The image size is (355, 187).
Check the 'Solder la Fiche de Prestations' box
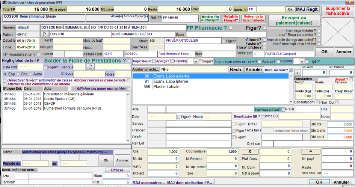coord(129,61)
